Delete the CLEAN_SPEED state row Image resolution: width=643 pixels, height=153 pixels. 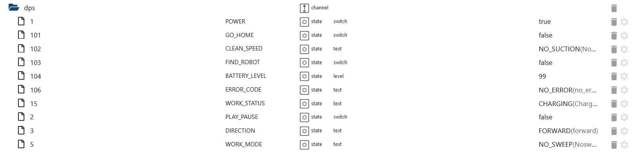point(614,49)
